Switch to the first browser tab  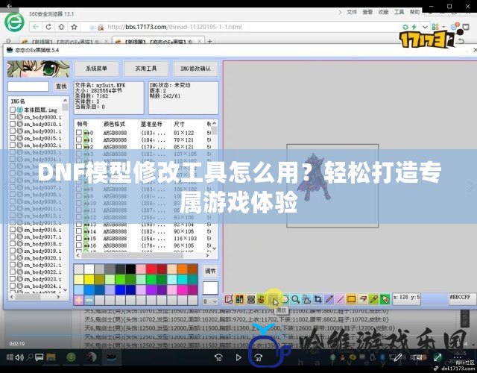[x=65, y=42]
